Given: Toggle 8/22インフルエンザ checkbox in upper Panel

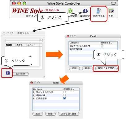Looking at the screenshot, I should pyautogui.click(x=102, y=46).
